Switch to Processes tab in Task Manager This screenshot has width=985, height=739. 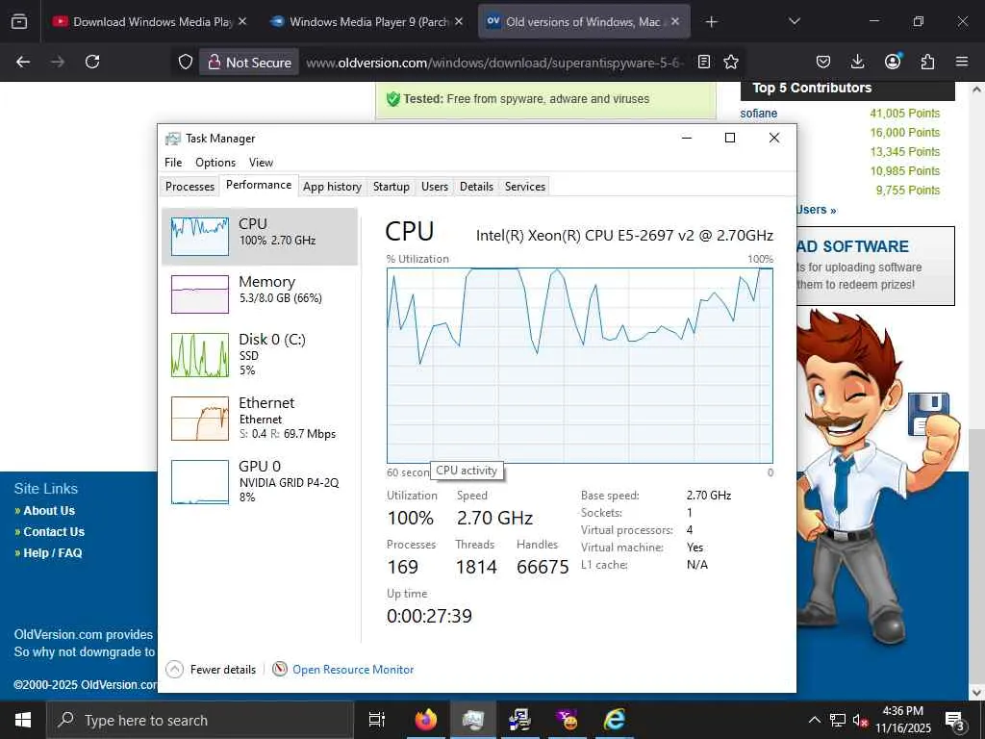(x=189, y=186)
